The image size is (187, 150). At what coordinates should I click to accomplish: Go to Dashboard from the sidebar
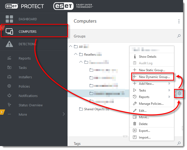(x=28, y=19)
